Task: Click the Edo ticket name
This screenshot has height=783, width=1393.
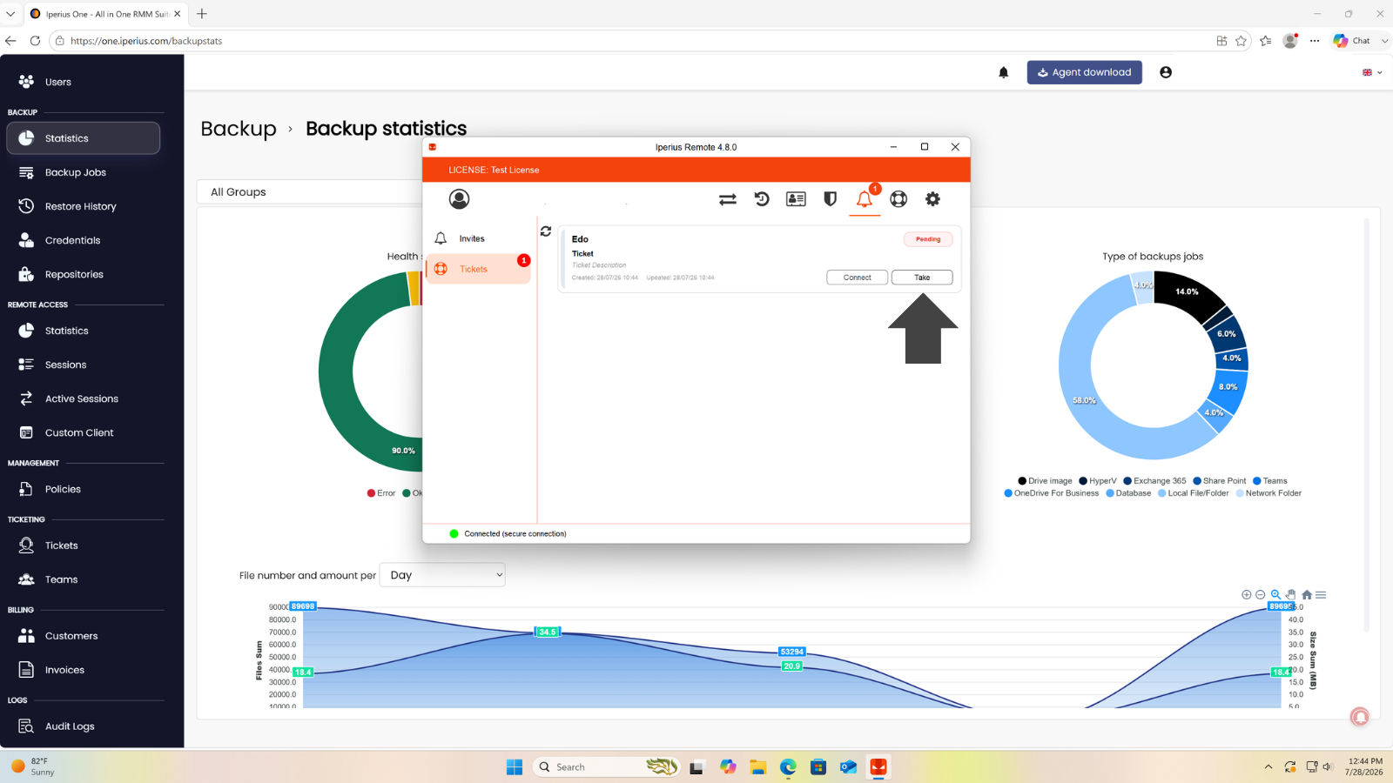Action: click(x=580, y=239)
